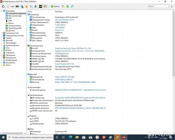Select Датчики in the sidebar tree
Screen dimensions: 175x140
pos(11,31)
